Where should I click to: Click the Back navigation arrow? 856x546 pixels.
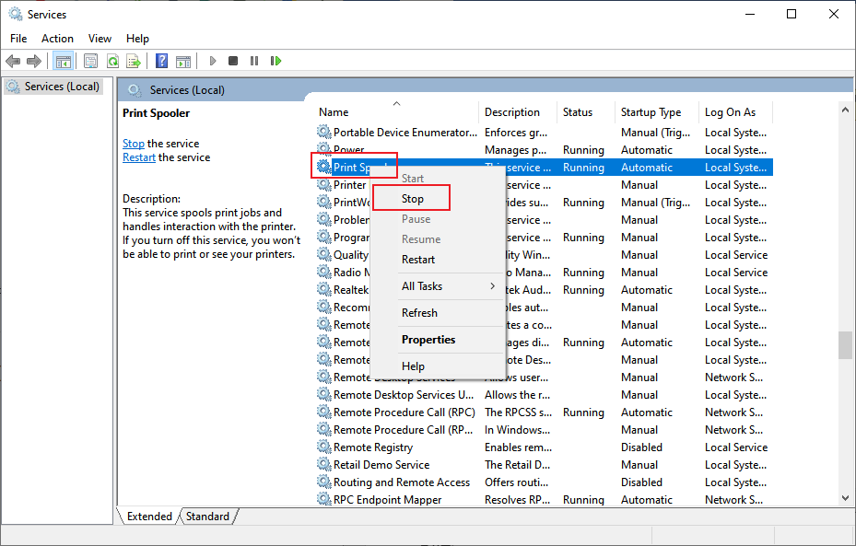12,61
